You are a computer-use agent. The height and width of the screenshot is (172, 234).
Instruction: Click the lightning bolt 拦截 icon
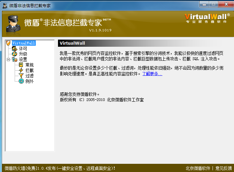tap(21, 70)
